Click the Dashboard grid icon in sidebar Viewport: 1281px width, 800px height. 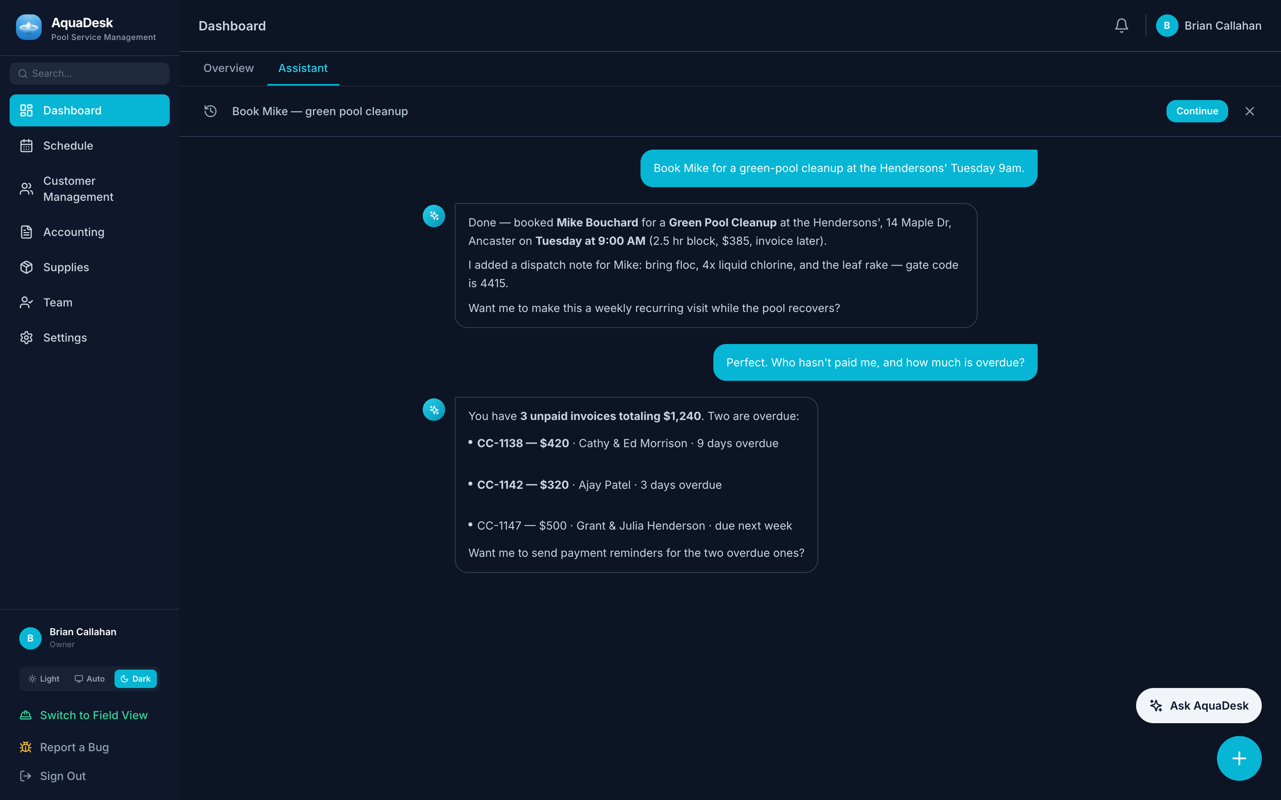(26, 110)
